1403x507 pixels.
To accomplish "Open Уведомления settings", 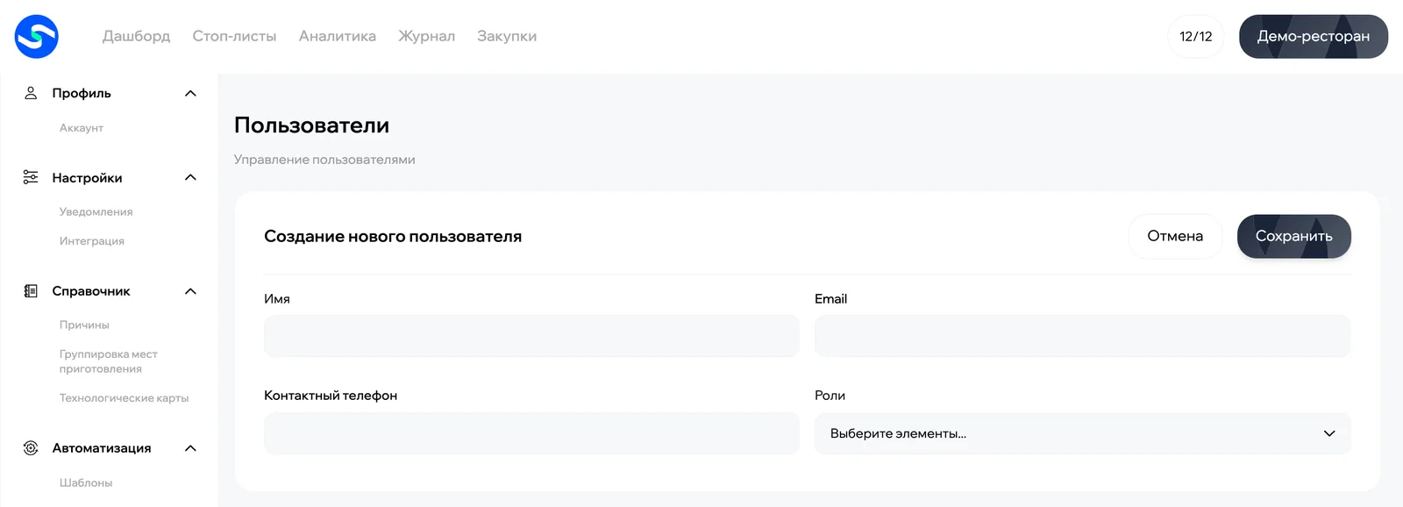I will 96,212.
